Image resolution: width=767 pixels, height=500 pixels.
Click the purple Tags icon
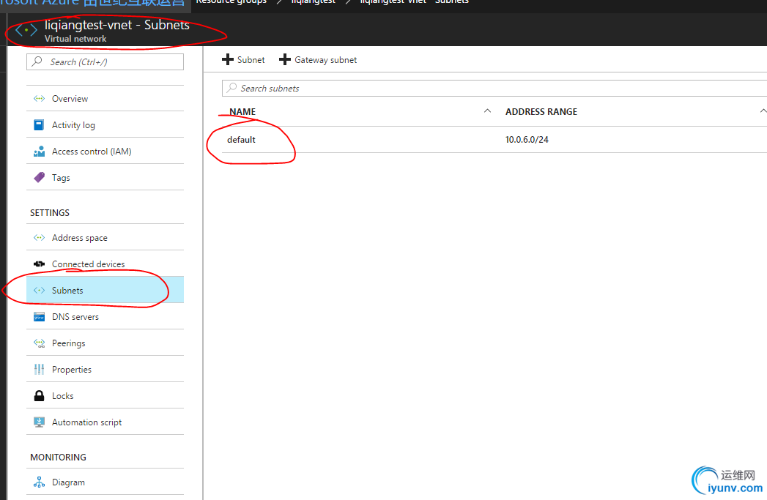39,177
